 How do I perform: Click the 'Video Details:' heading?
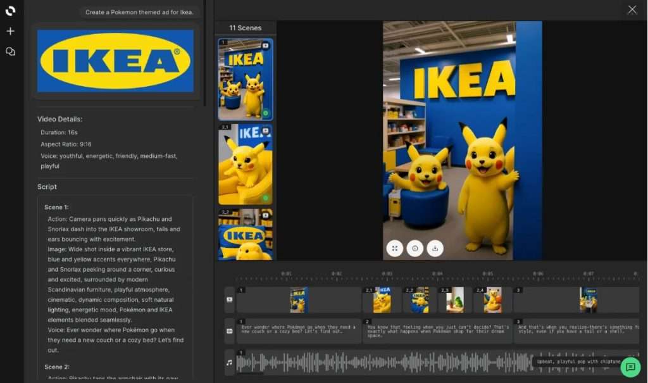[60, 119]
